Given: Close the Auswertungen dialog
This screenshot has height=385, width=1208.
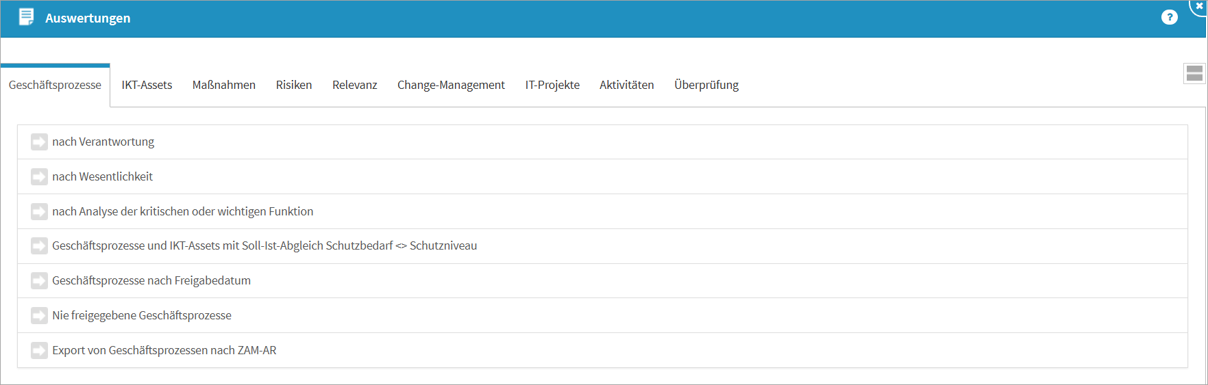Looking at the screenshot, I should pyautogui.click(x=1200, y=5).
